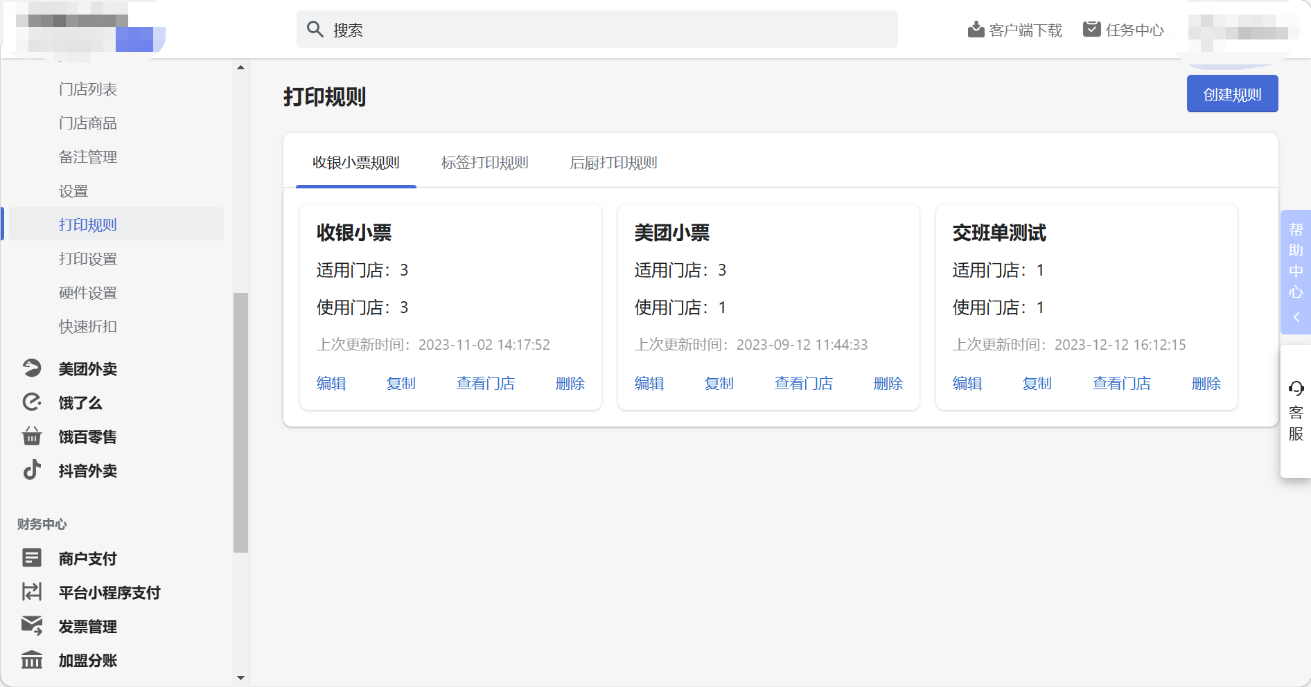Image resolution: width=1311 pixels, height=687 pixels.
Task: Edit the 收银小票 rule
Action: click(331, 383)
